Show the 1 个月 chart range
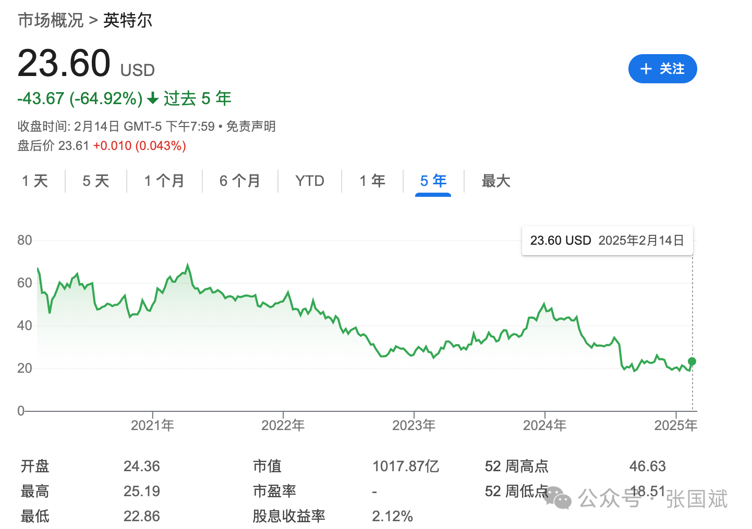 pyautogui.click(x=164, y=181)
